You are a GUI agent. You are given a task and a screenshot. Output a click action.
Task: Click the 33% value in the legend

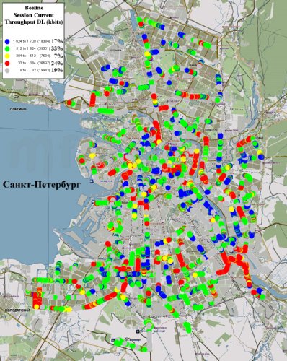pos(57,48)
